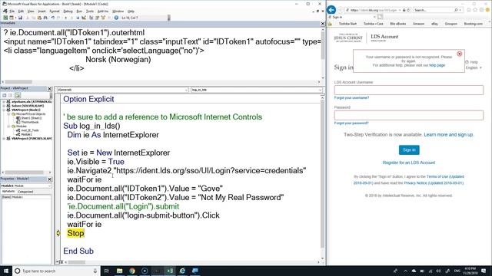Open the Tools menu
Viewport: 492px width, 276px height.
point(90,11)
